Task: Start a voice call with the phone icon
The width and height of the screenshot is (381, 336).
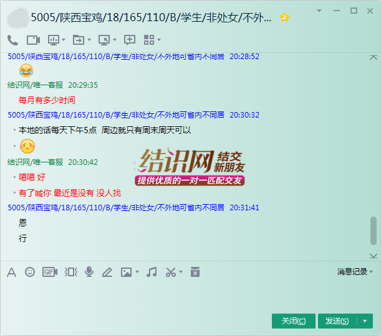Action: pyautogui.click(x=12, y=40)
